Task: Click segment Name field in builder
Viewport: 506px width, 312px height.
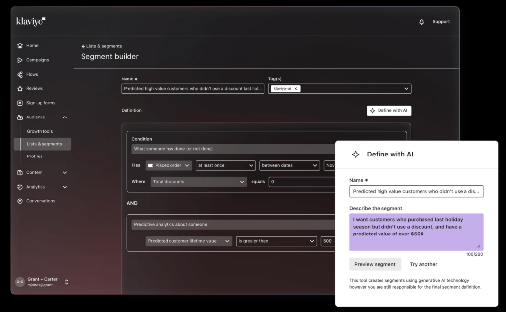Action: [x=193, y=89]
